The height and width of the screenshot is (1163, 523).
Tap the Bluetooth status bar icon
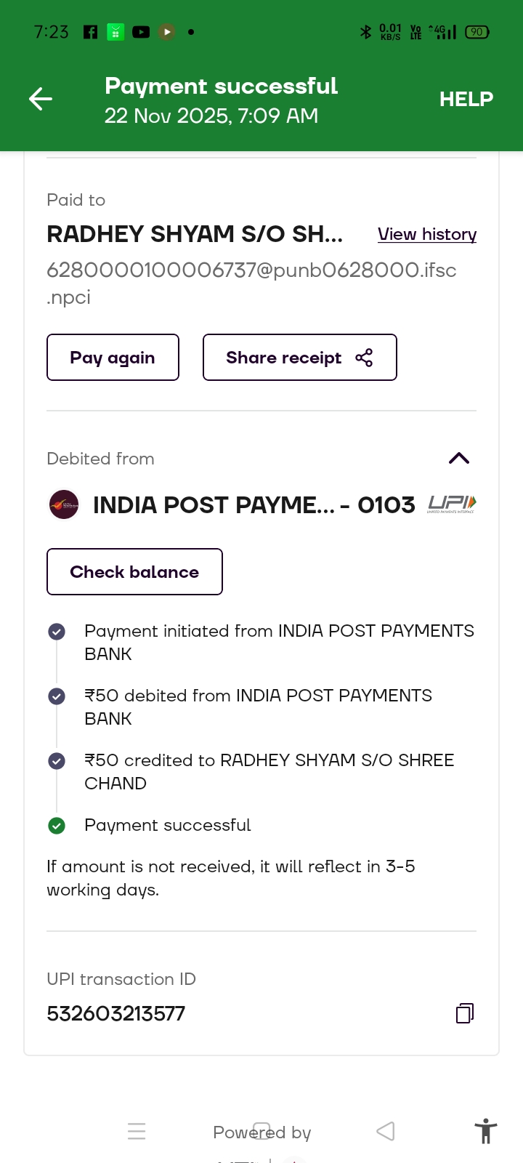pos(365,32)
